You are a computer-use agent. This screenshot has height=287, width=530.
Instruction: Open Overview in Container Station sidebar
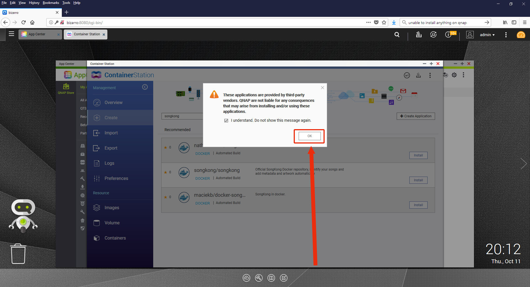pyautogui.click(x=120, y=102)
